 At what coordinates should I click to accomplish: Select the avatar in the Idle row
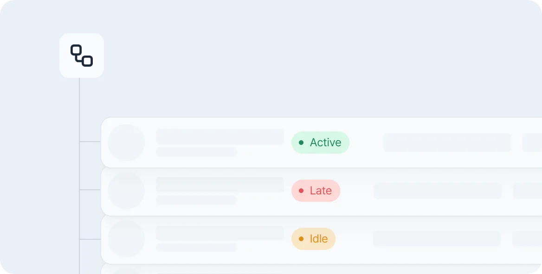coord(126,239)
